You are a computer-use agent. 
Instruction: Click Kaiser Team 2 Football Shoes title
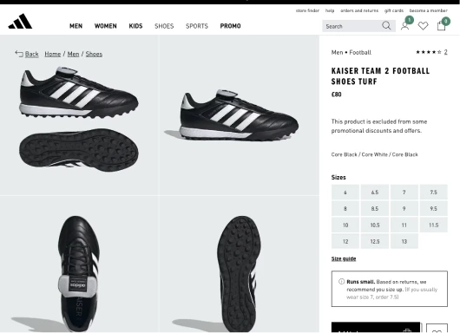pos(380,76)
